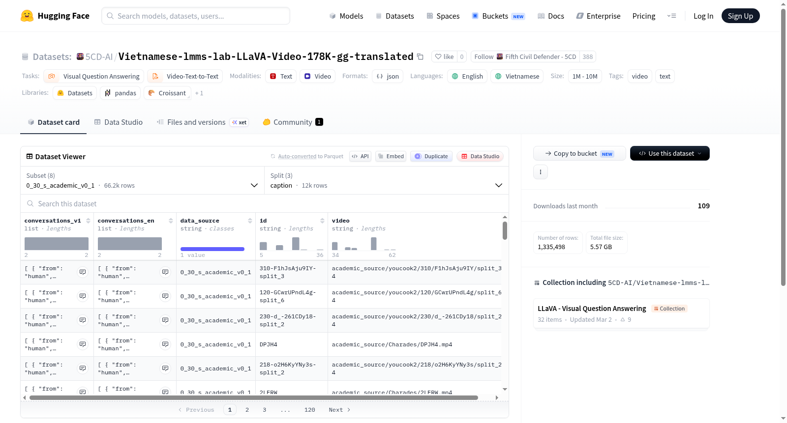Open the Use this dataset dropdown

pyautogui.click(x=669, y=153)
